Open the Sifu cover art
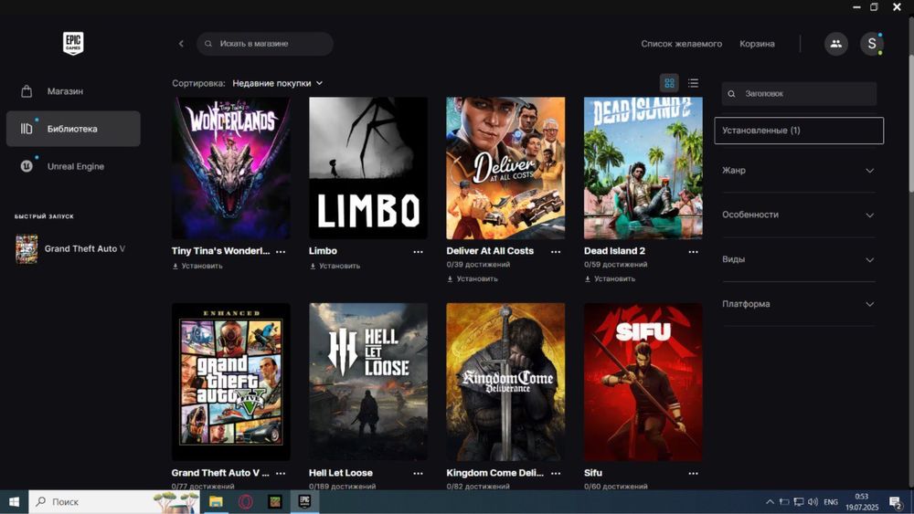 point(643,382)
